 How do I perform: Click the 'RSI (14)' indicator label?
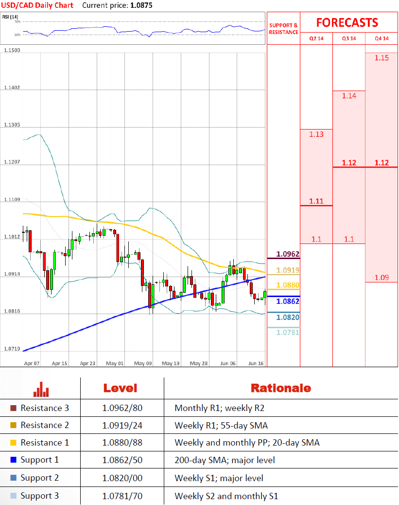[x=10, y=17]
